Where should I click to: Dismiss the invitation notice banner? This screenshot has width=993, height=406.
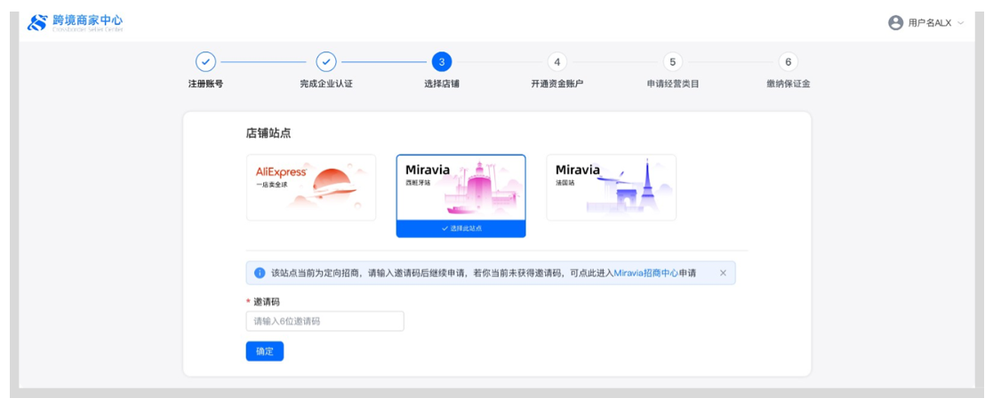click(x=723, y=273)
